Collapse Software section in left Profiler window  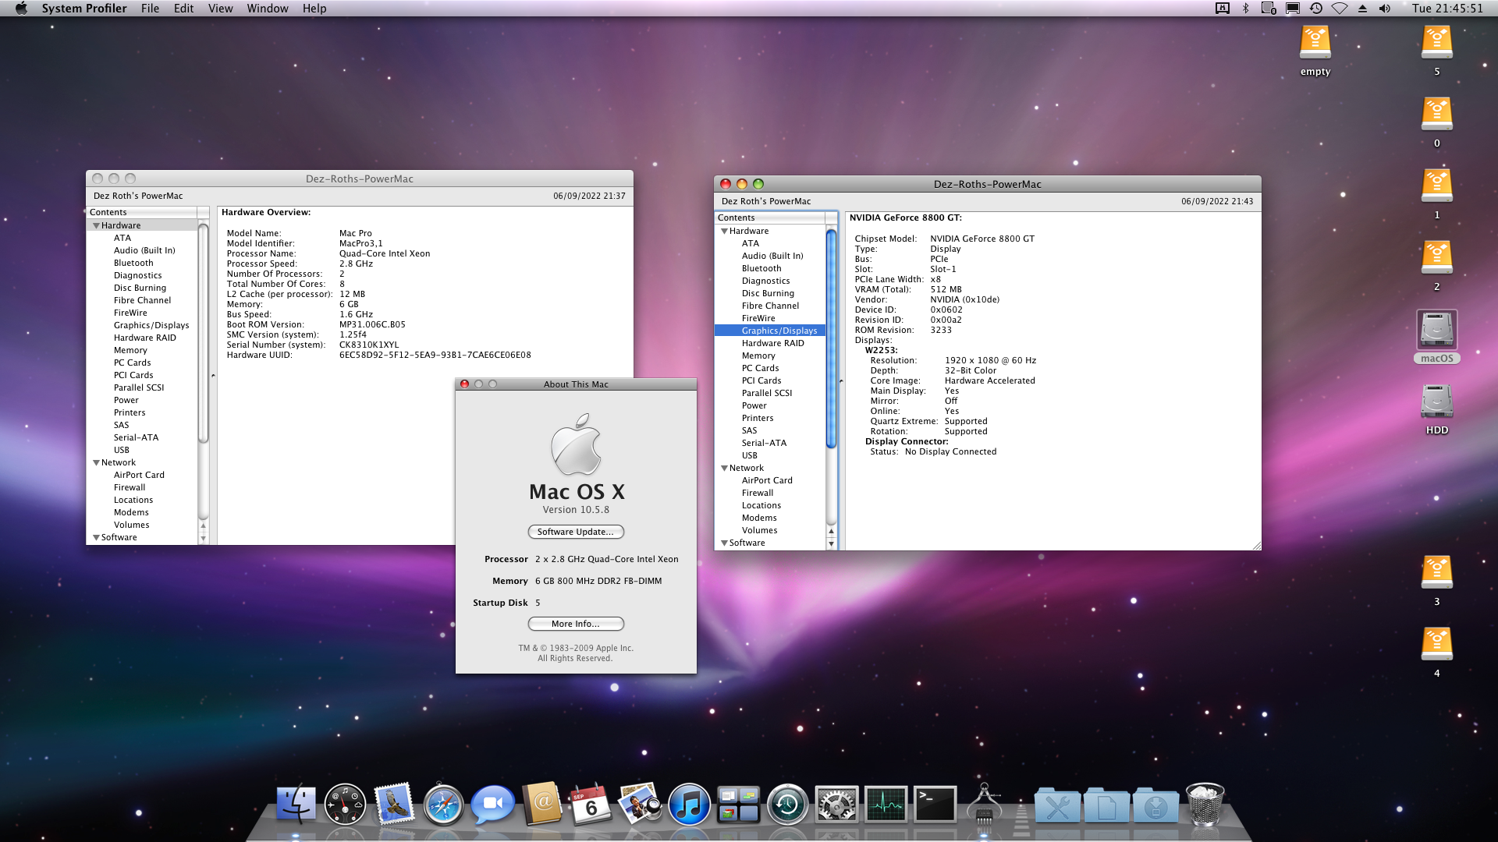point(96,537)
